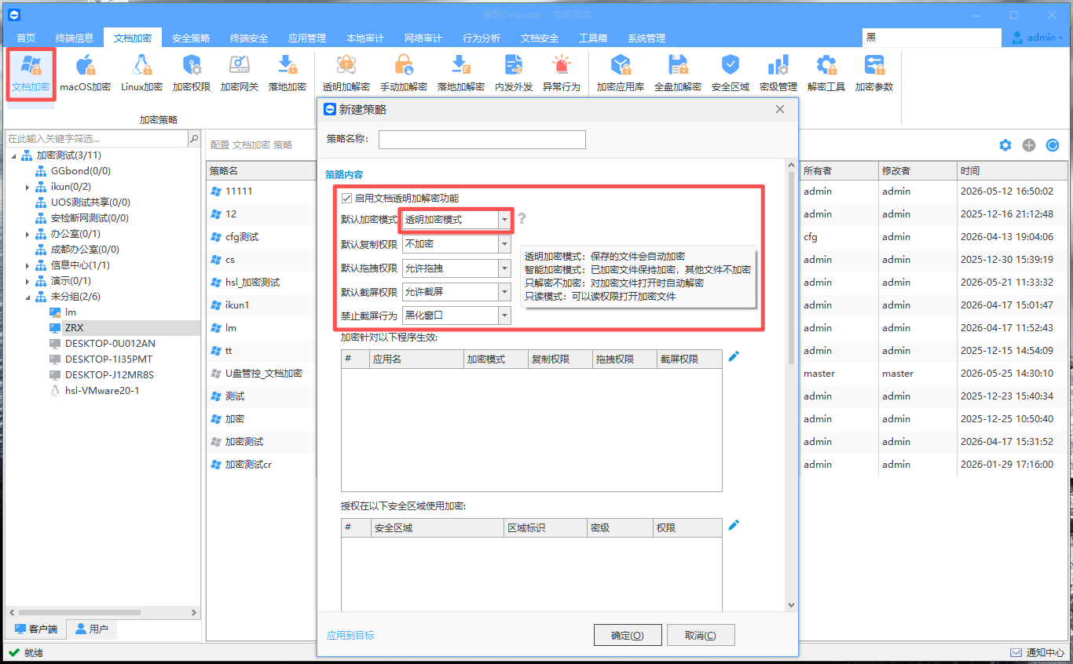
Task: Open the 默认加密模式 dropdown
Action: pos(456,220)
